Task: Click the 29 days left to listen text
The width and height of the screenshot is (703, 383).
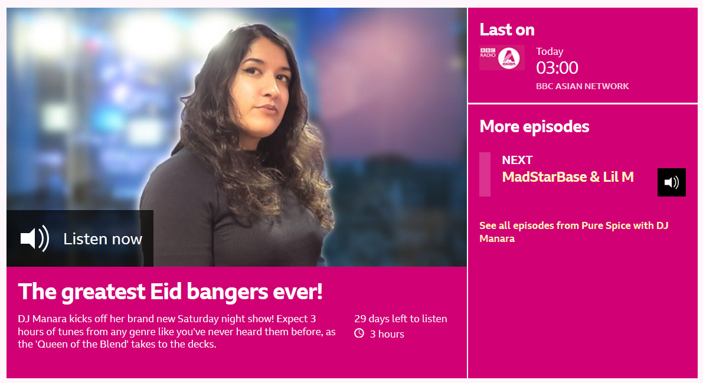Action: point(400,319)
